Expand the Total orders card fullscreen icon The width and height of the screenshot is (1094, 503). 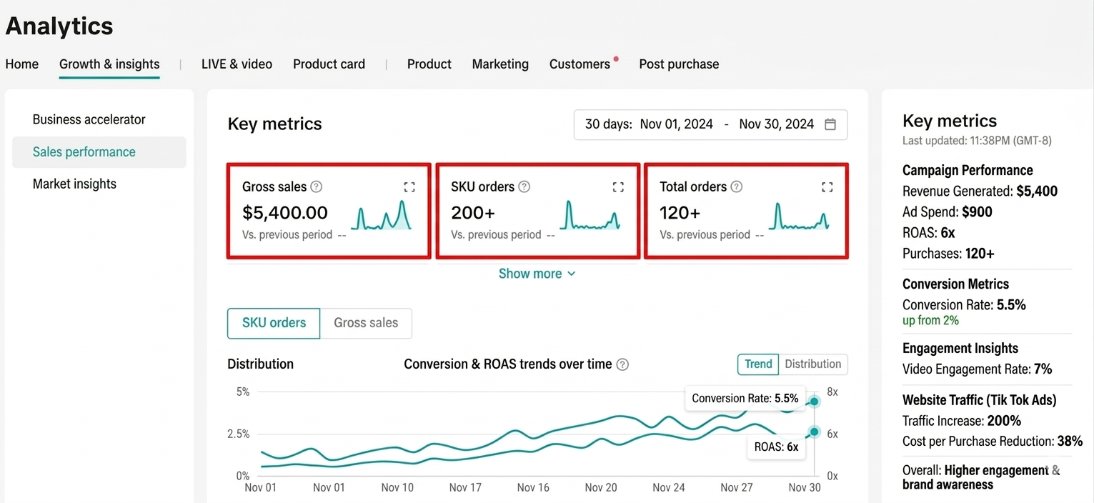point(827,187)
